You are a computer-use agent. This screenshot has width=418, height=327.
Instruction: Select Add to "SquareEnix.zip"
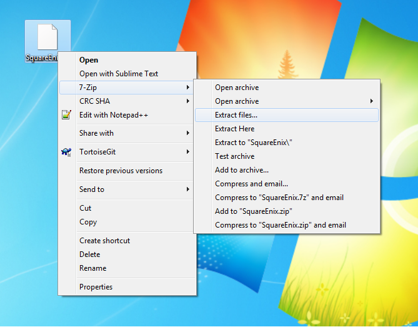tap(287, 211)
